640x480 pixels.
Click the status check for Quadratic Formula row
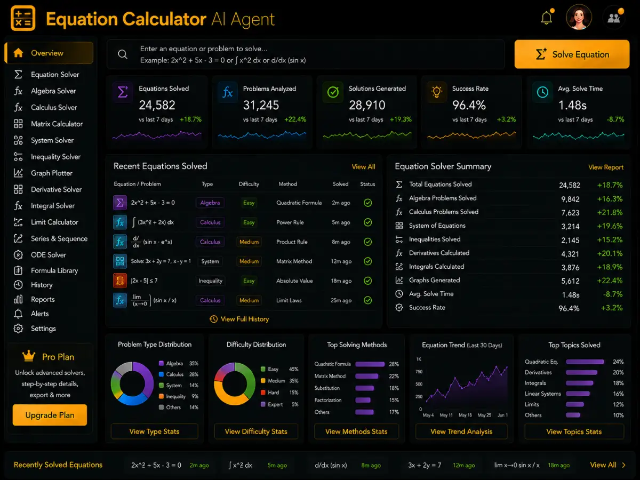click(x=367, y=203)
